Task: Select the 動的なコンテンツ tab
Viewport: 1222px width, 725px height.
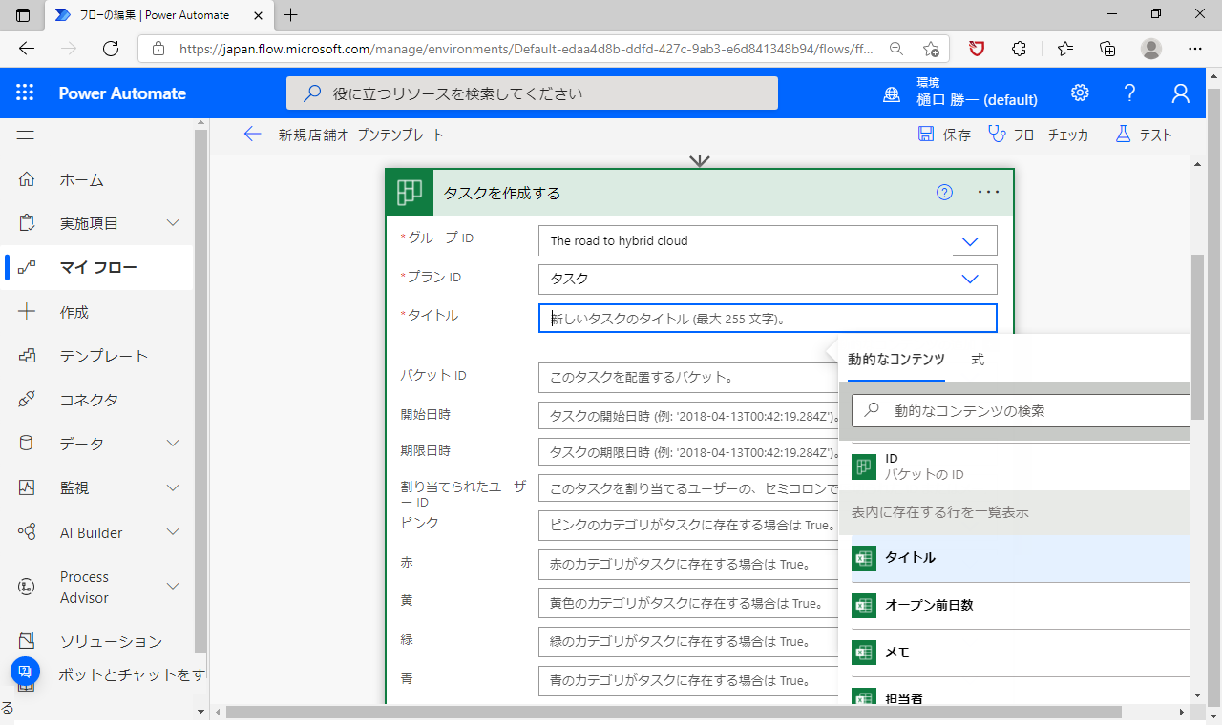Action: click(x=896, y=360)
